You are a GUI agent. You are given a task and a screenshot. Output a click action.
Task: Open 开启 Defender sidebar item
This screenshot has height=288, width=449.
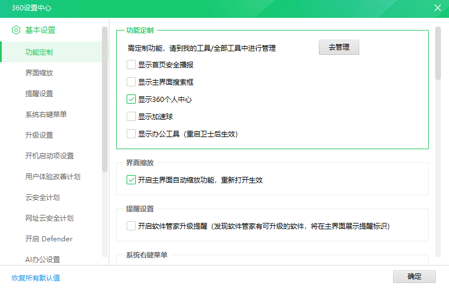49,238
